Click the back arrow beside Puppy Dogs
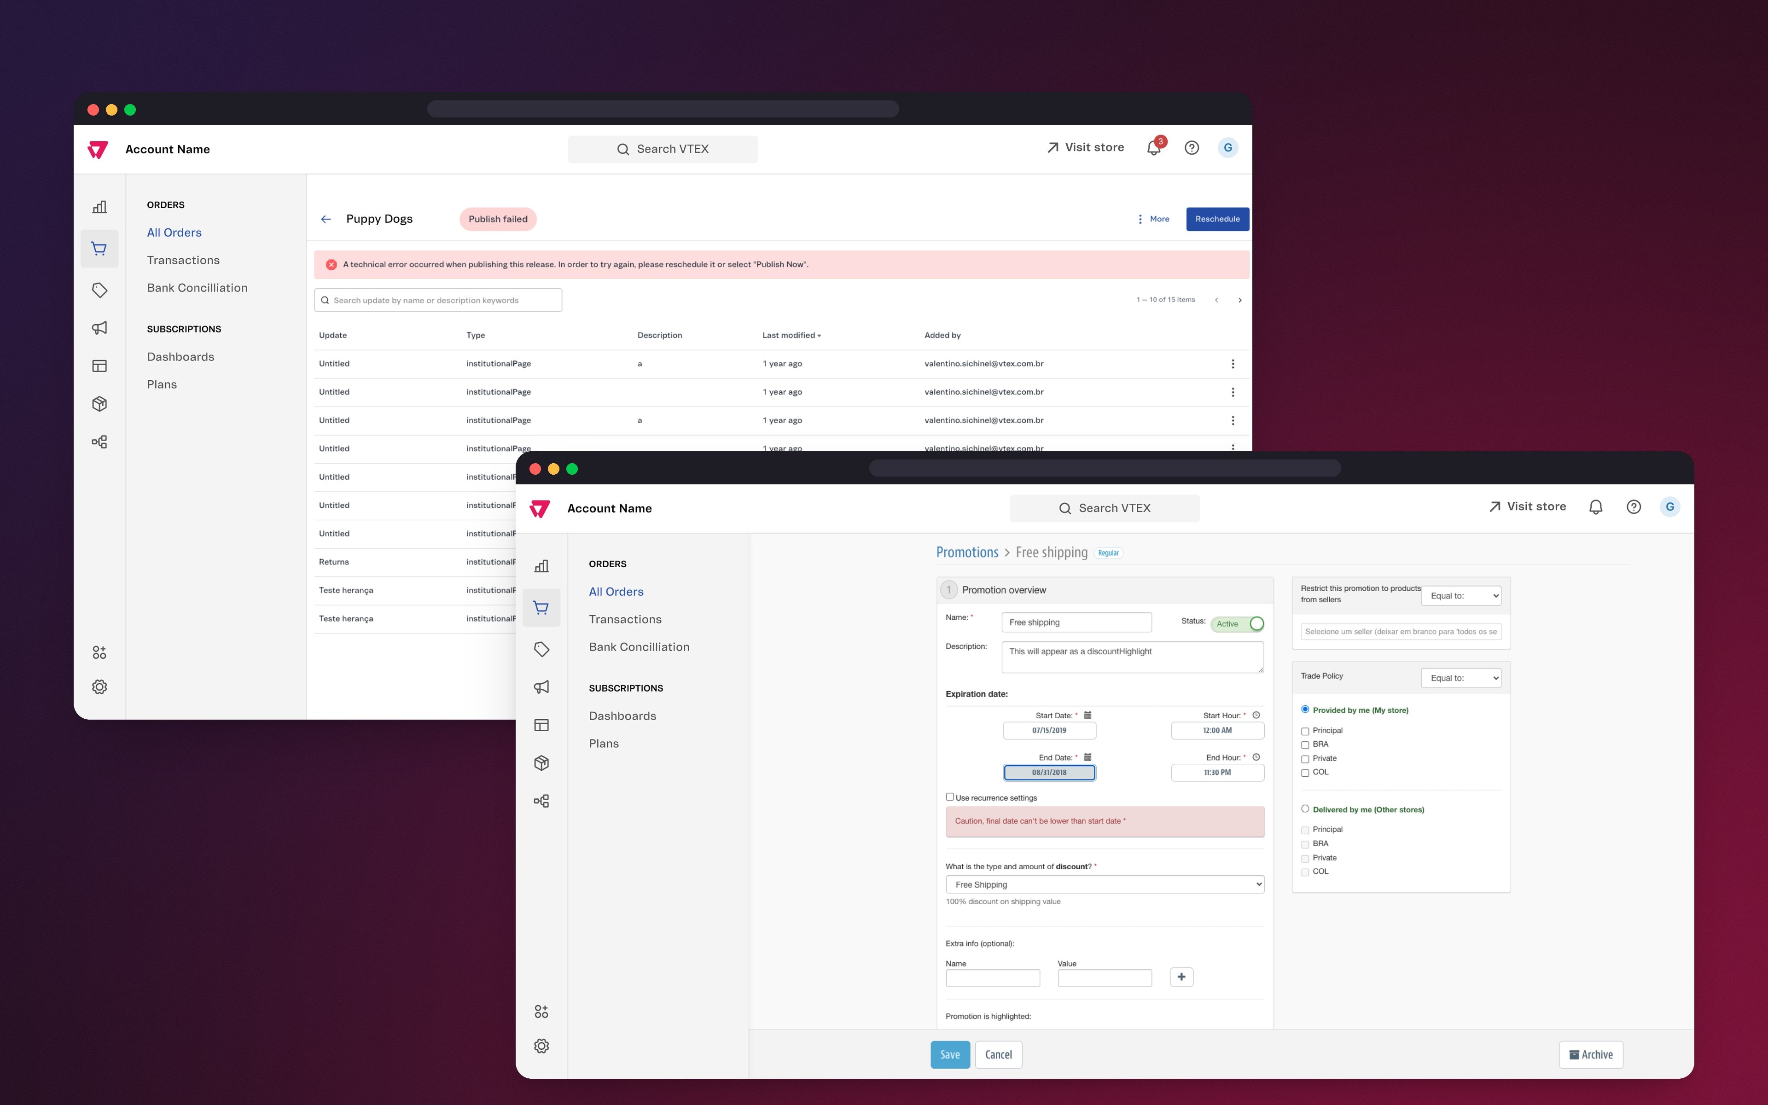 pyautogui.click(x=326, y=219)
